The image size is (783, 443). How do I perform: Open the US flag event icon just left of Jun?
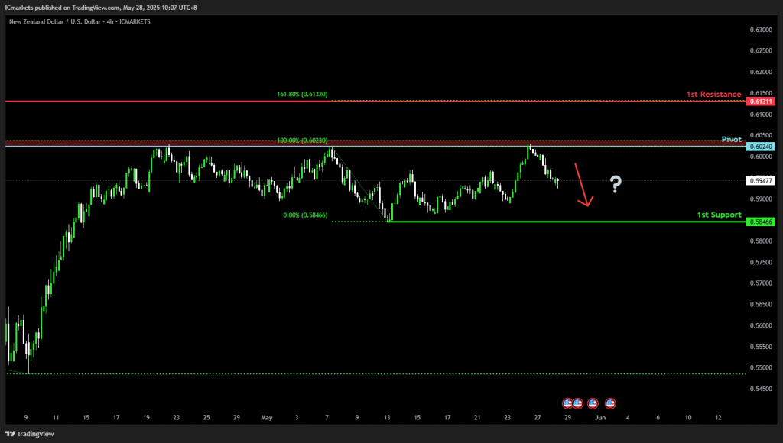593,403
